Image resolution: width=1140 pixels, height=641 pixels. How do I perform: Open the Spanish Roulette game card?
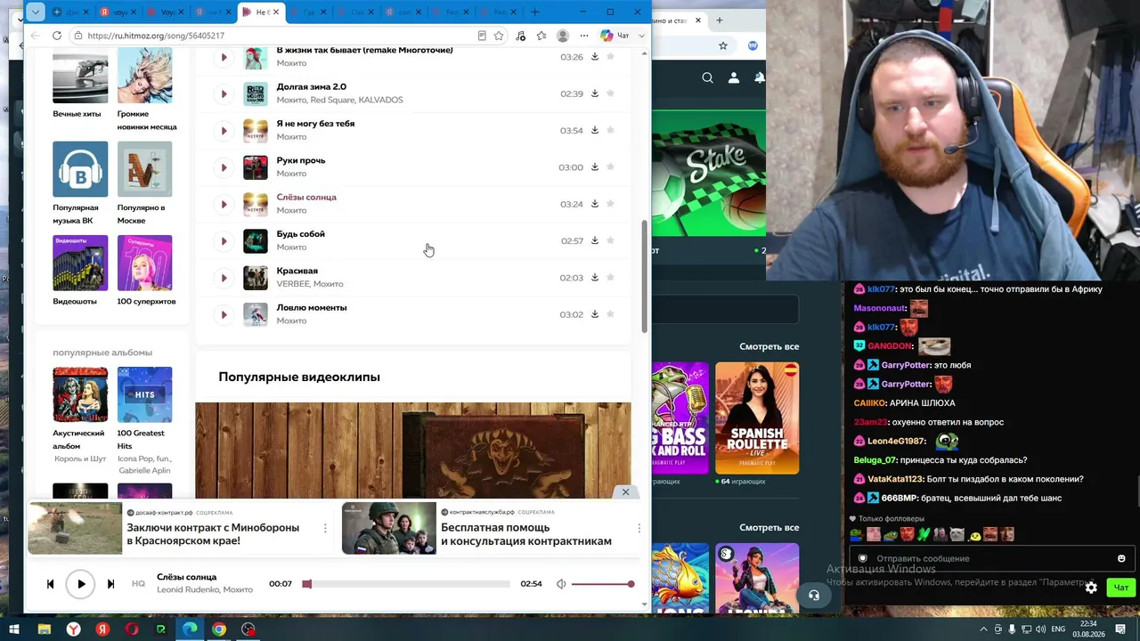pos(757,418)
